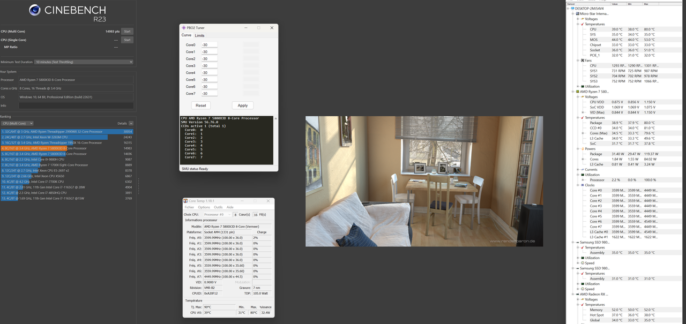The image size is (686, 324).
Task: Click the Clocks icon in sensor tree
Action: [583, 185]
